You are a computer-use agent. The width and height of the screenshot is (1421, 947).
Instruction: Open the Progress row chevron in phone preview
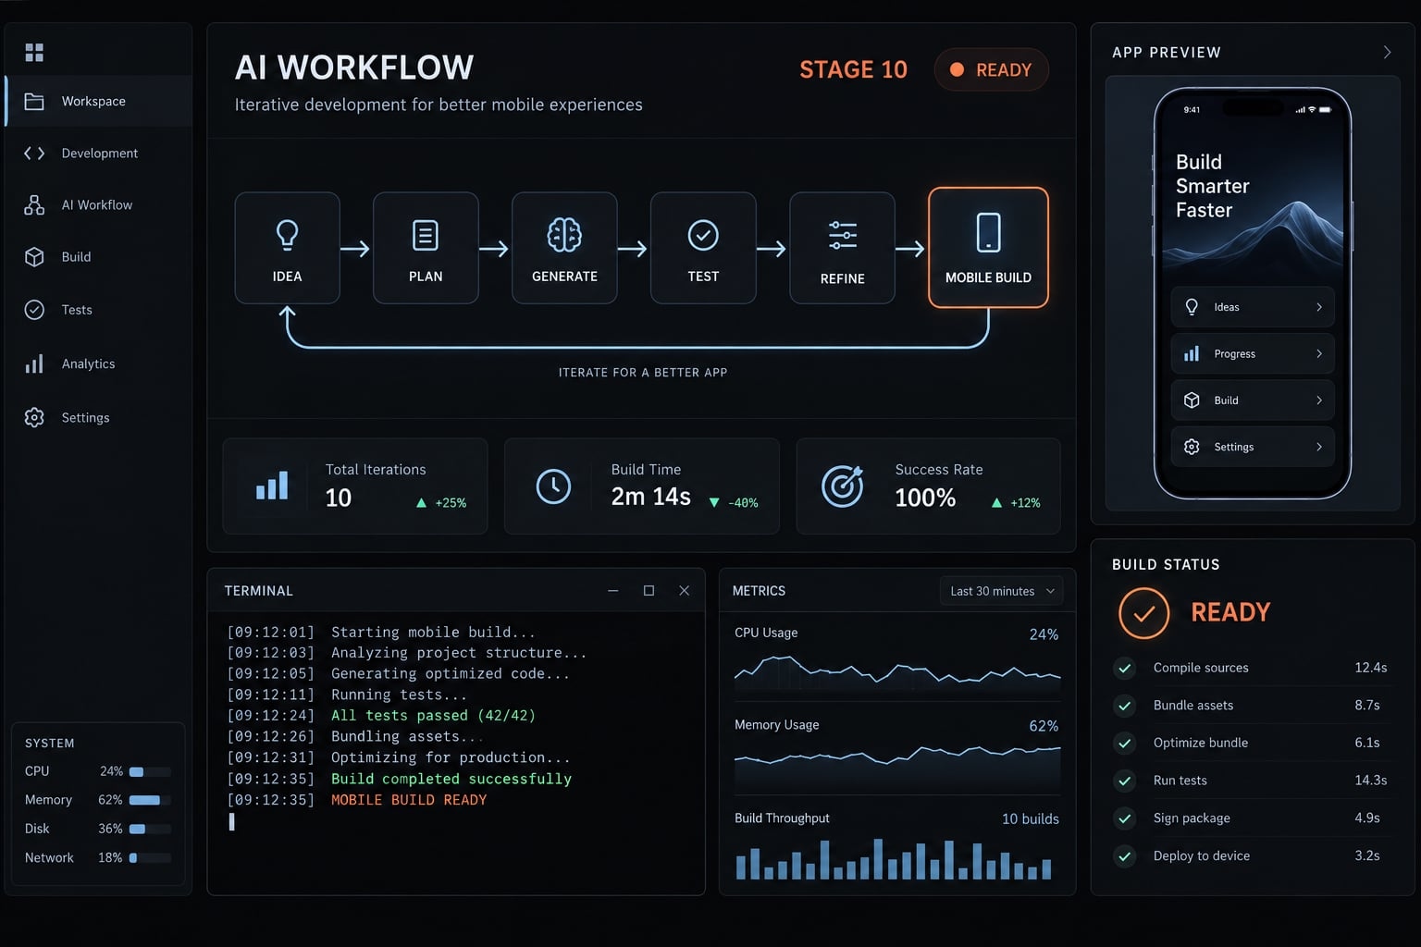click(x=1319, y=353)
